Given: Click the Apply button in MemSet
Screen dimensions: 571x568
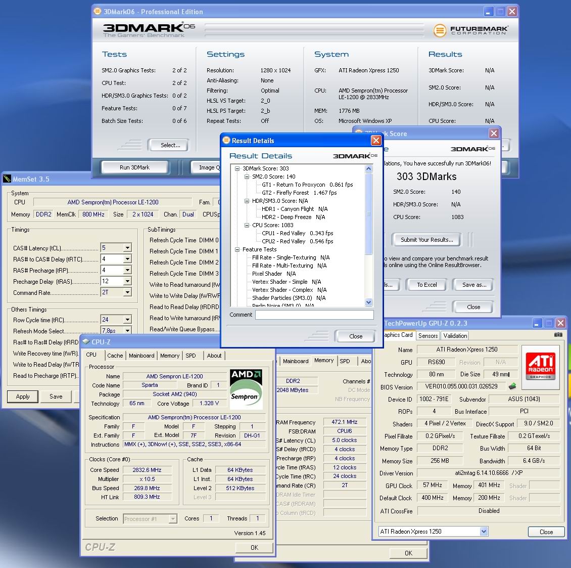Looking at the screenshot, I should 23,397.
